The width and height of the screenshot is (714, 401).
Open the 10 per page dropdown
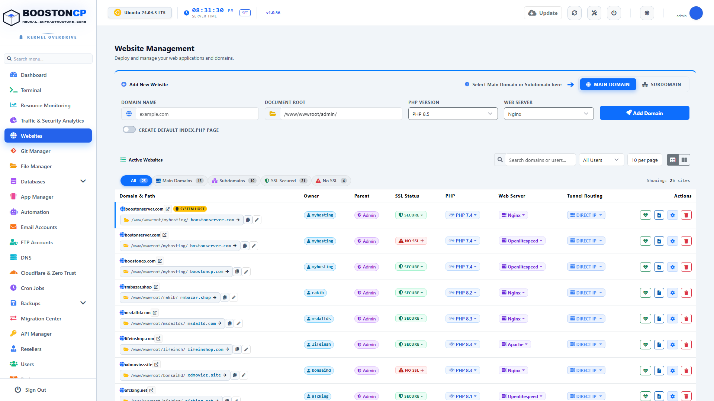[644, 160]
